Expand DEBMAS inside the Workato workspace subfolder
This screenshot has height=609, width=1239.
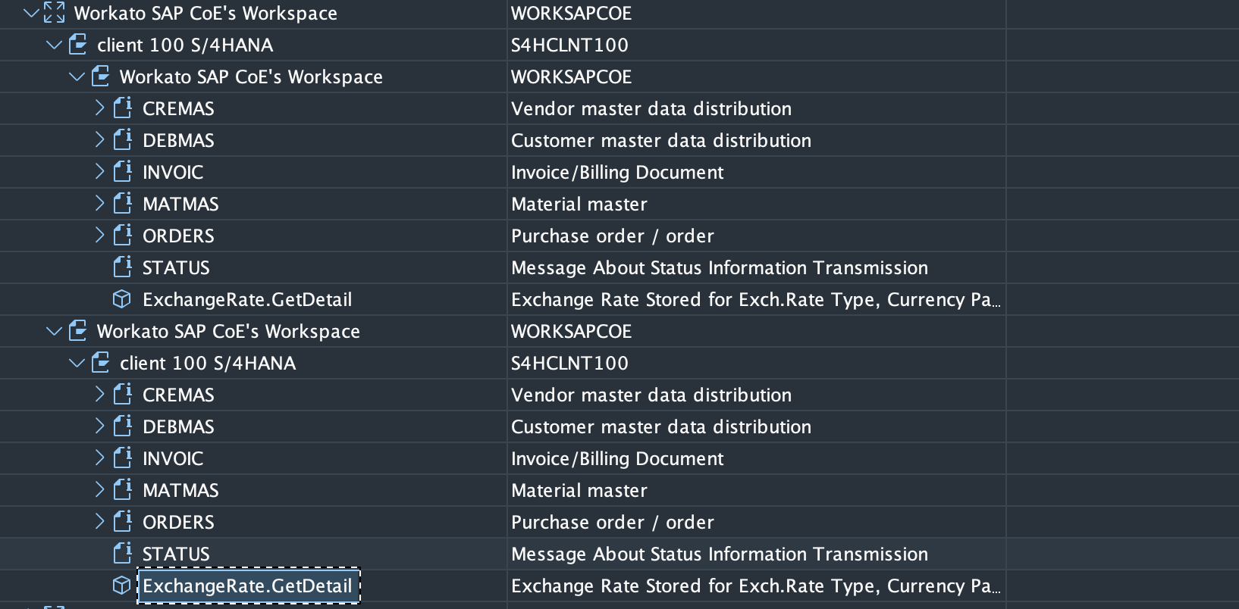(x=99, y=140)
